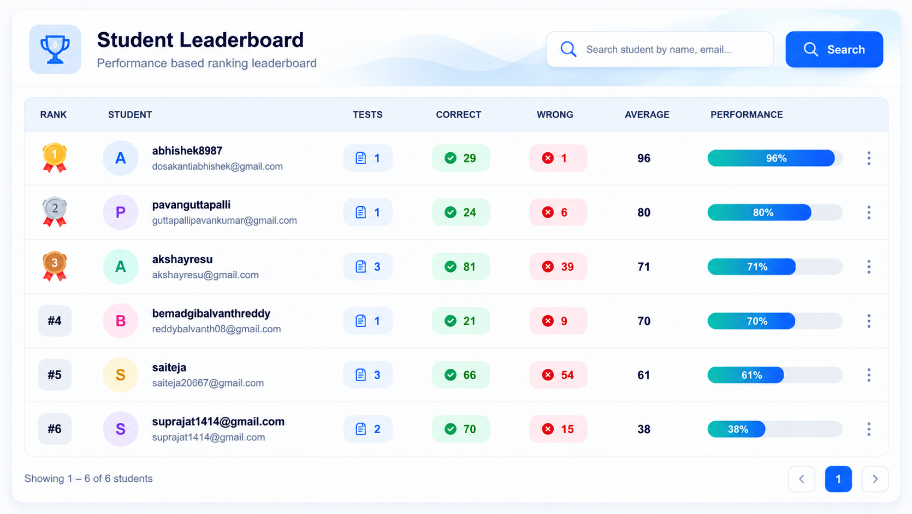
Task: Focus the search student input field
Action: click(660, 49)
